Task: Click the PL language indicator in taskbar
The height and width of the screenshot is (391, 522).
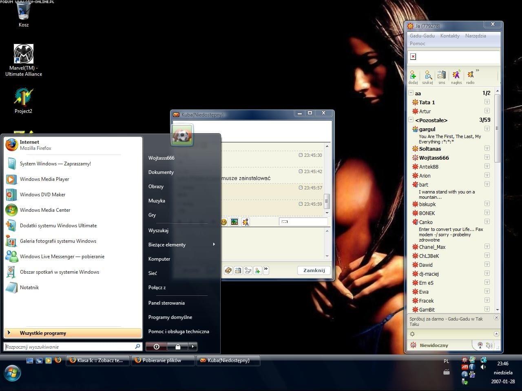Action: click(446, 361)
